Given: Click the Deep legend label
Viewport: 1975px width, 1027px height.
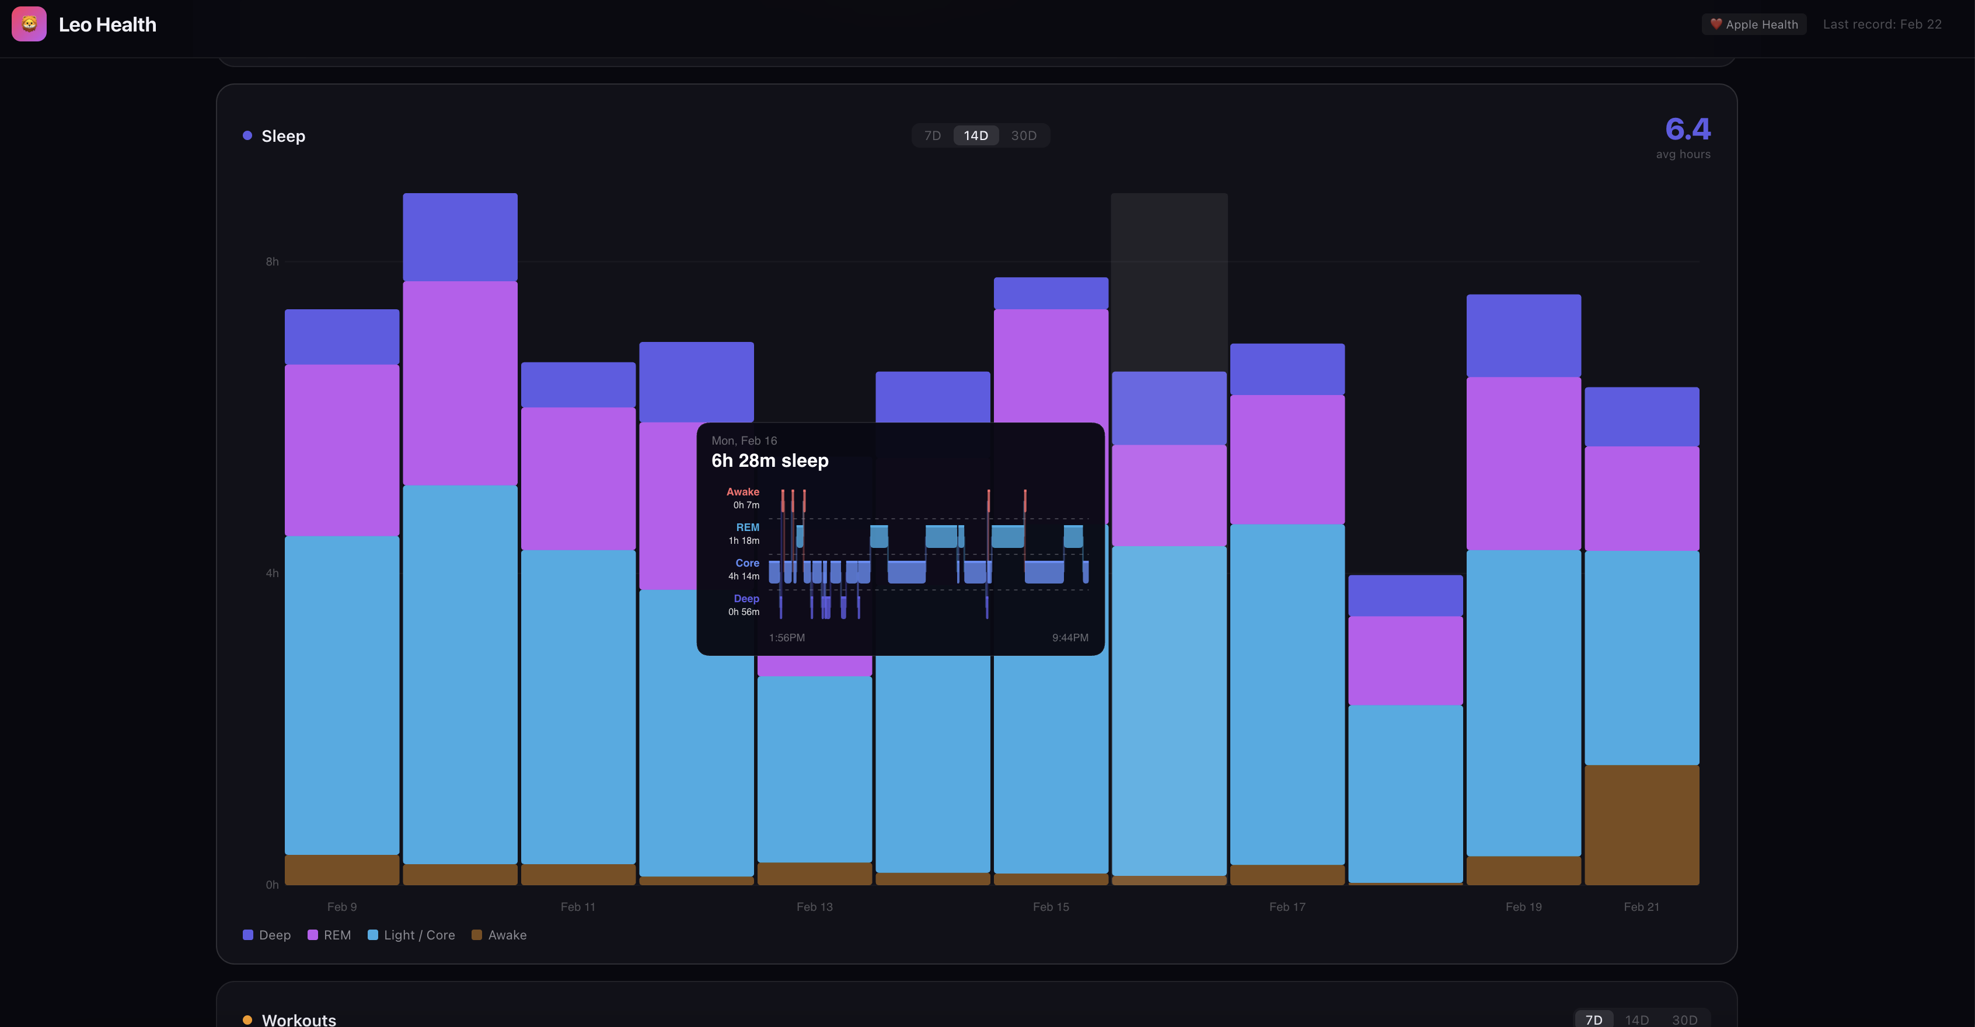Looking at the screenshot, I should coord(275,935).
